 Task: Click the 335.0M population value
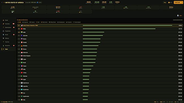click(104, 2)
